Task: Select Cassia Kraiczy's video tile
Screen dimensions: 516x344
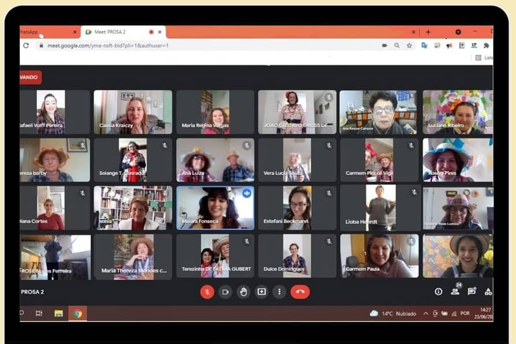Action: click(133, 112)
